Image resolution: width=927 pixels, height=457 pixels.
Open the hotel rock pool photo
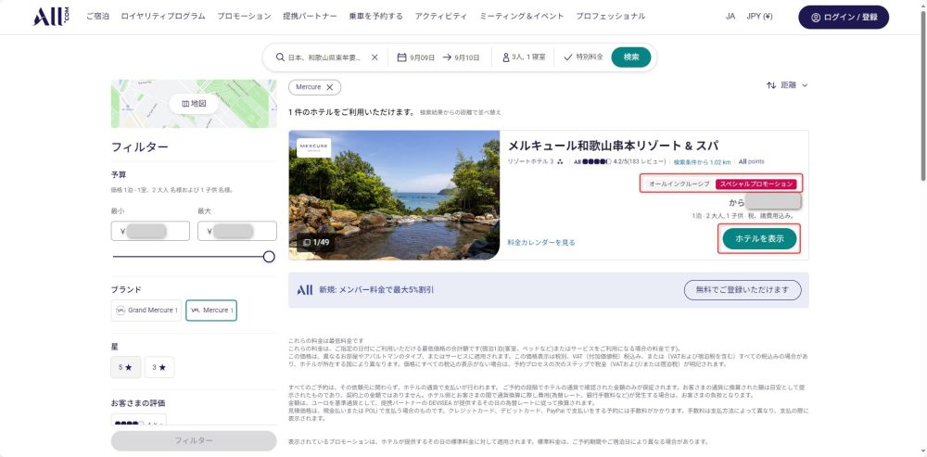(x=394, y=195)
